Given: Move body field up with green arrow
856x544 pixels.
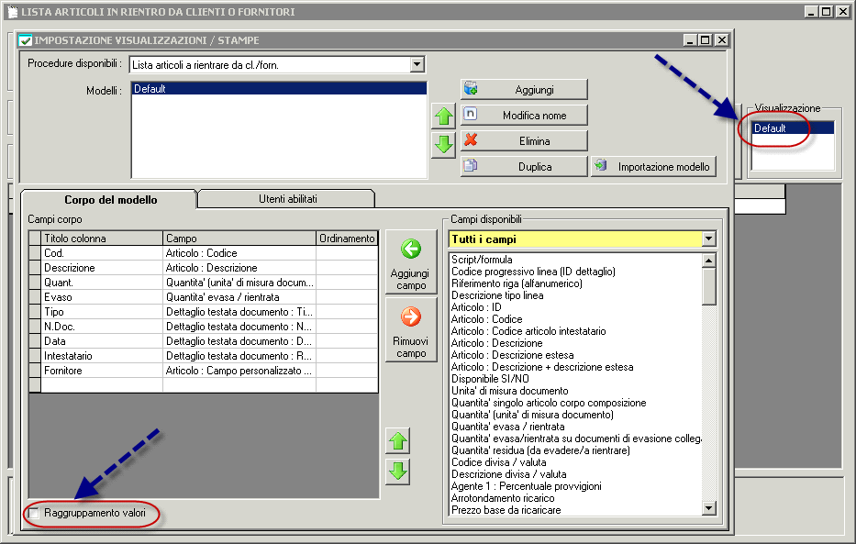Looking at the screenshot, I should coord(398,441).
